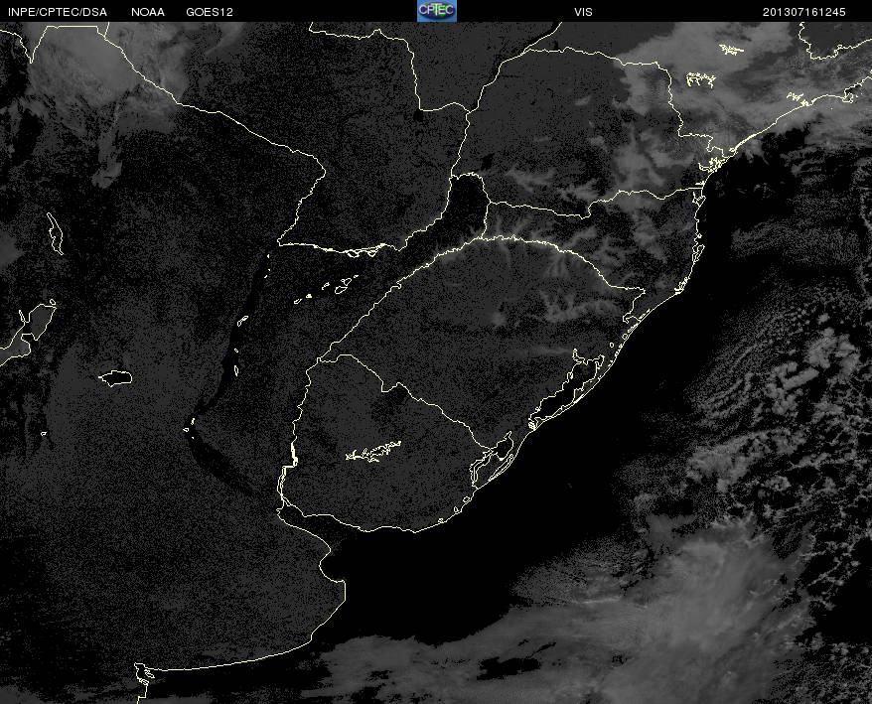Click the GOES12 satellite label

click(210, 12)
